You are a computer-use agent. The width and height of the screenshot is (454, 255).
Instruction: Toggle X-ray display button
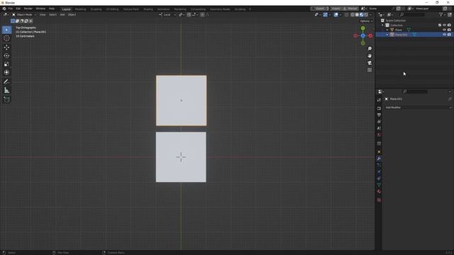point(347,14)
